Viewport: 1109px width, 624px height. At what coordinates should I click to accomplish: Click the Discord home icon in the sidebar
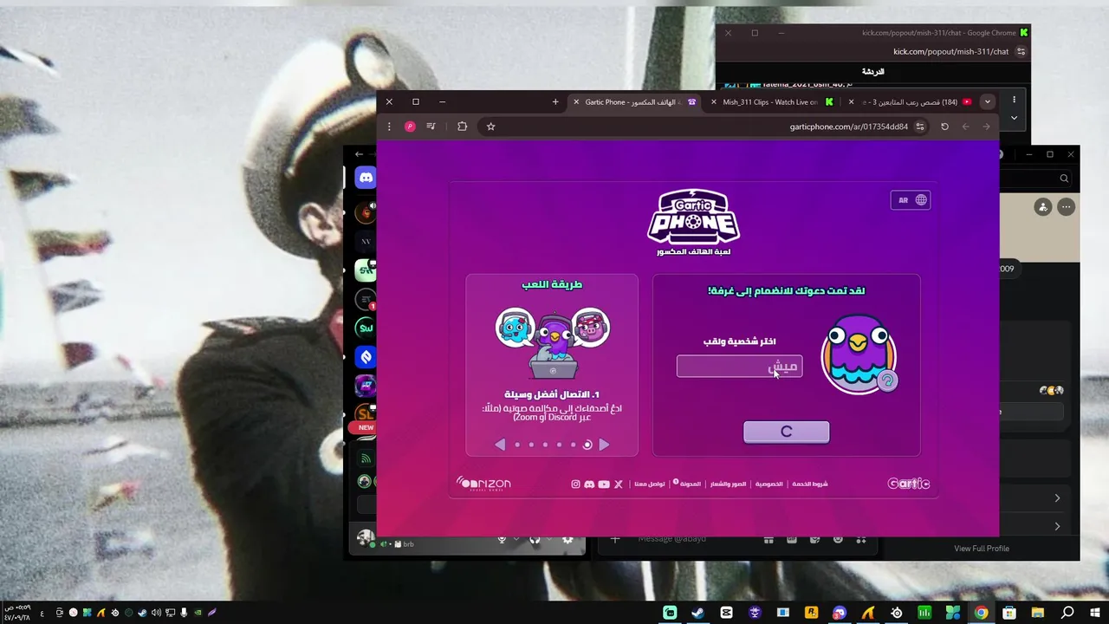click(x=366, y=178)
